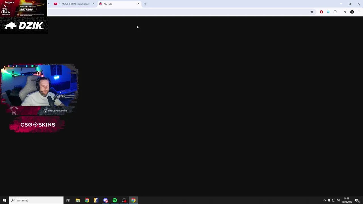363x204 pixels.
Task: Switch to the MOST BRUTAL High Speed tab
Action: point(73,4)
